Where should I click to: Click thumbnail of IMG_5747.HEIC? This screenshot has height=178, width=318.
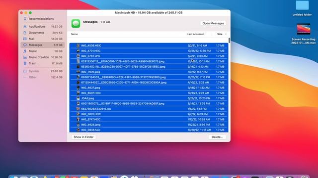coord(78,119)
